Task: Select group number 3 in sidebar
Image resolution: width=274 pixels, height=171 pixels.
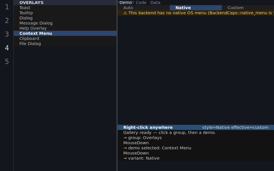Action: [7, 34]
